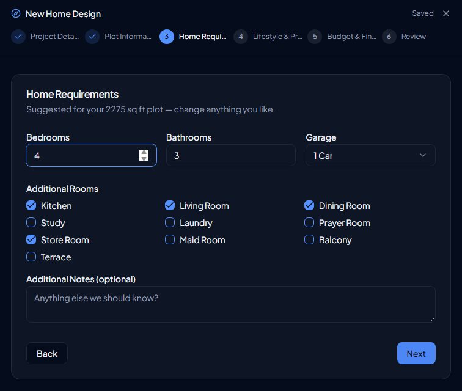Image resolution: width=462 pixels, height=391 pixels.
Task: Open the Lifestyle & Preferences step label
Action: point(277,37)
